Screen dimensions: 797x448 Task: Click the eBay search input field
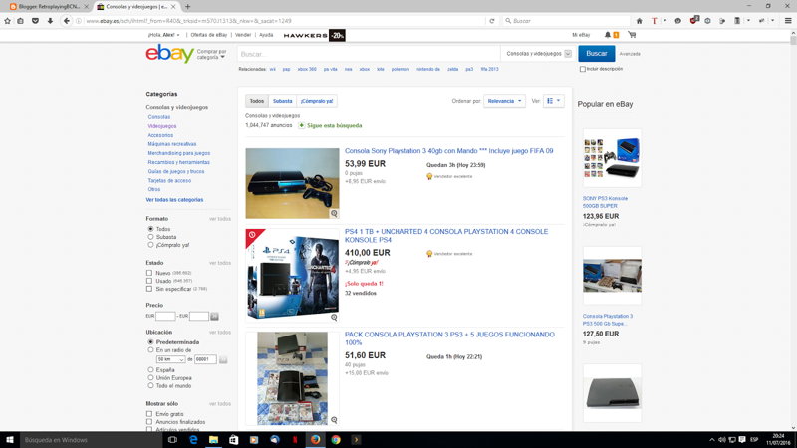point(369,54)
